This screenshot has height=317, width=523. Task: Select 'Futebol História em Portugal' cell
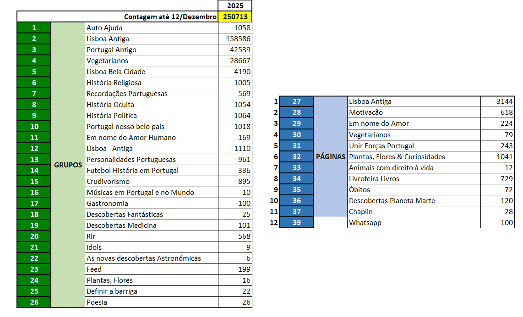coord(151,171)
